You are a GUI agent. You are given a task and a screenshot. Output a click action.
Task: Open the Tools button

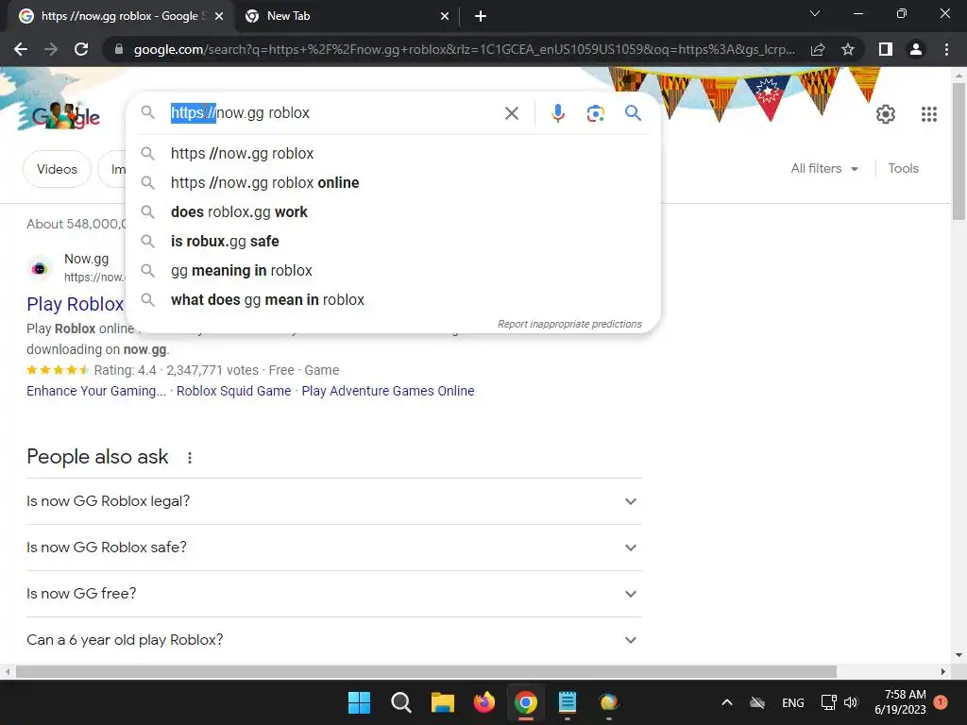(x=903, y=168)
